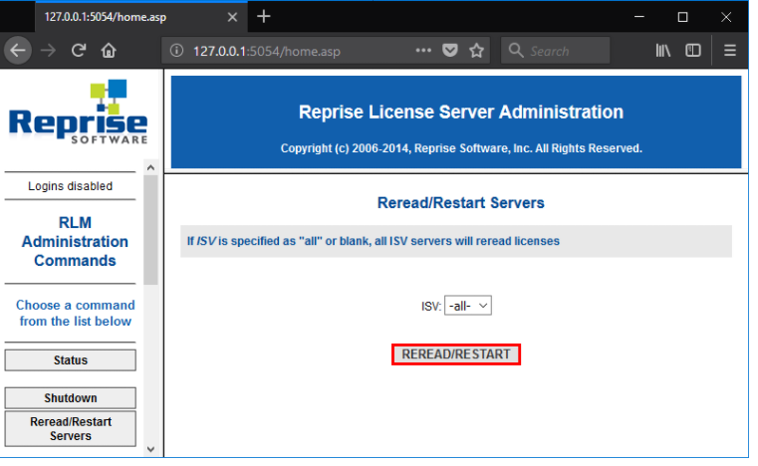Click the 'Logins disabled' text
Image resolution: width=758 pixels, height=466 pixels.
click(x=70, y=186)
